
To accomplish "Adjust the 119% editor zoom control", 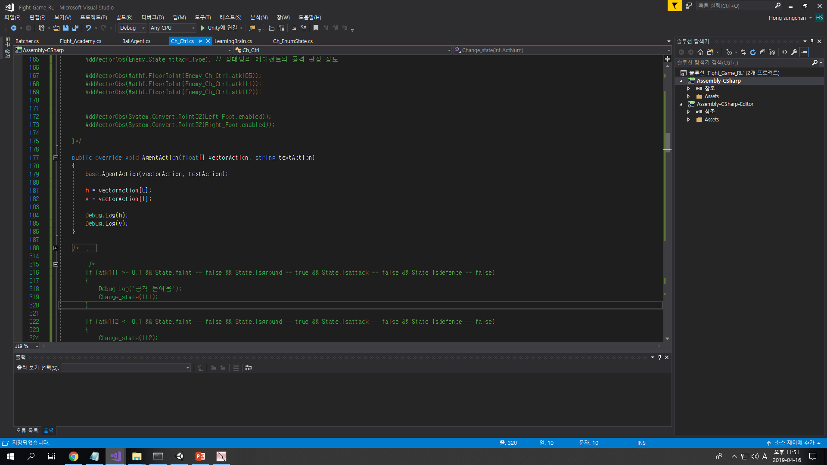I will click(26, 346).
